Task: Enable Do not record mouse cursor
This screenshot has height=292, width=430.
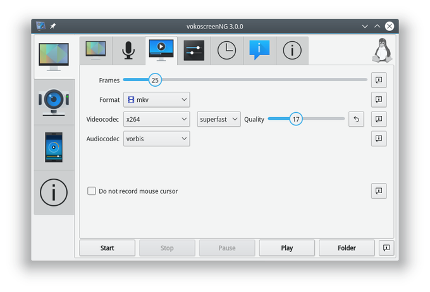Action: coord(92,191)
